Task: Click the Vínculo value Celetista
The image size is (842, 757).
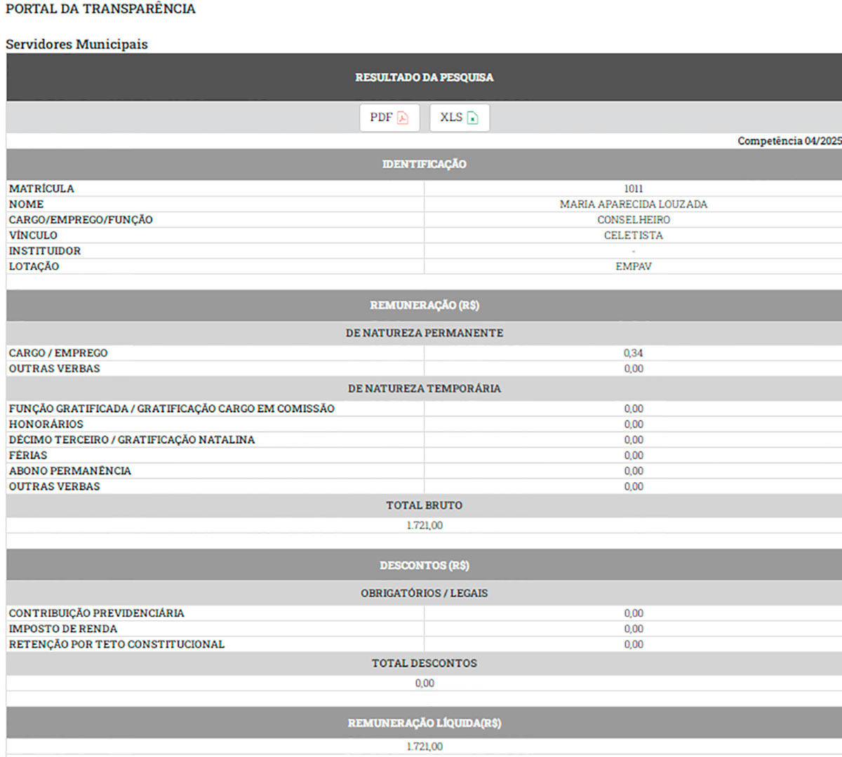Action: [x=634, y=236]
